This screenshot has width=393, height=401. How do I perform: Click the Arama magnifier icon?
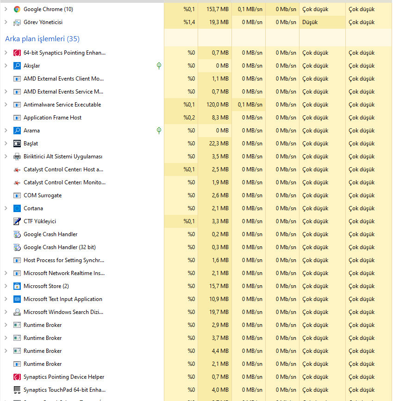pyautogui.click(x=17, y=131)
